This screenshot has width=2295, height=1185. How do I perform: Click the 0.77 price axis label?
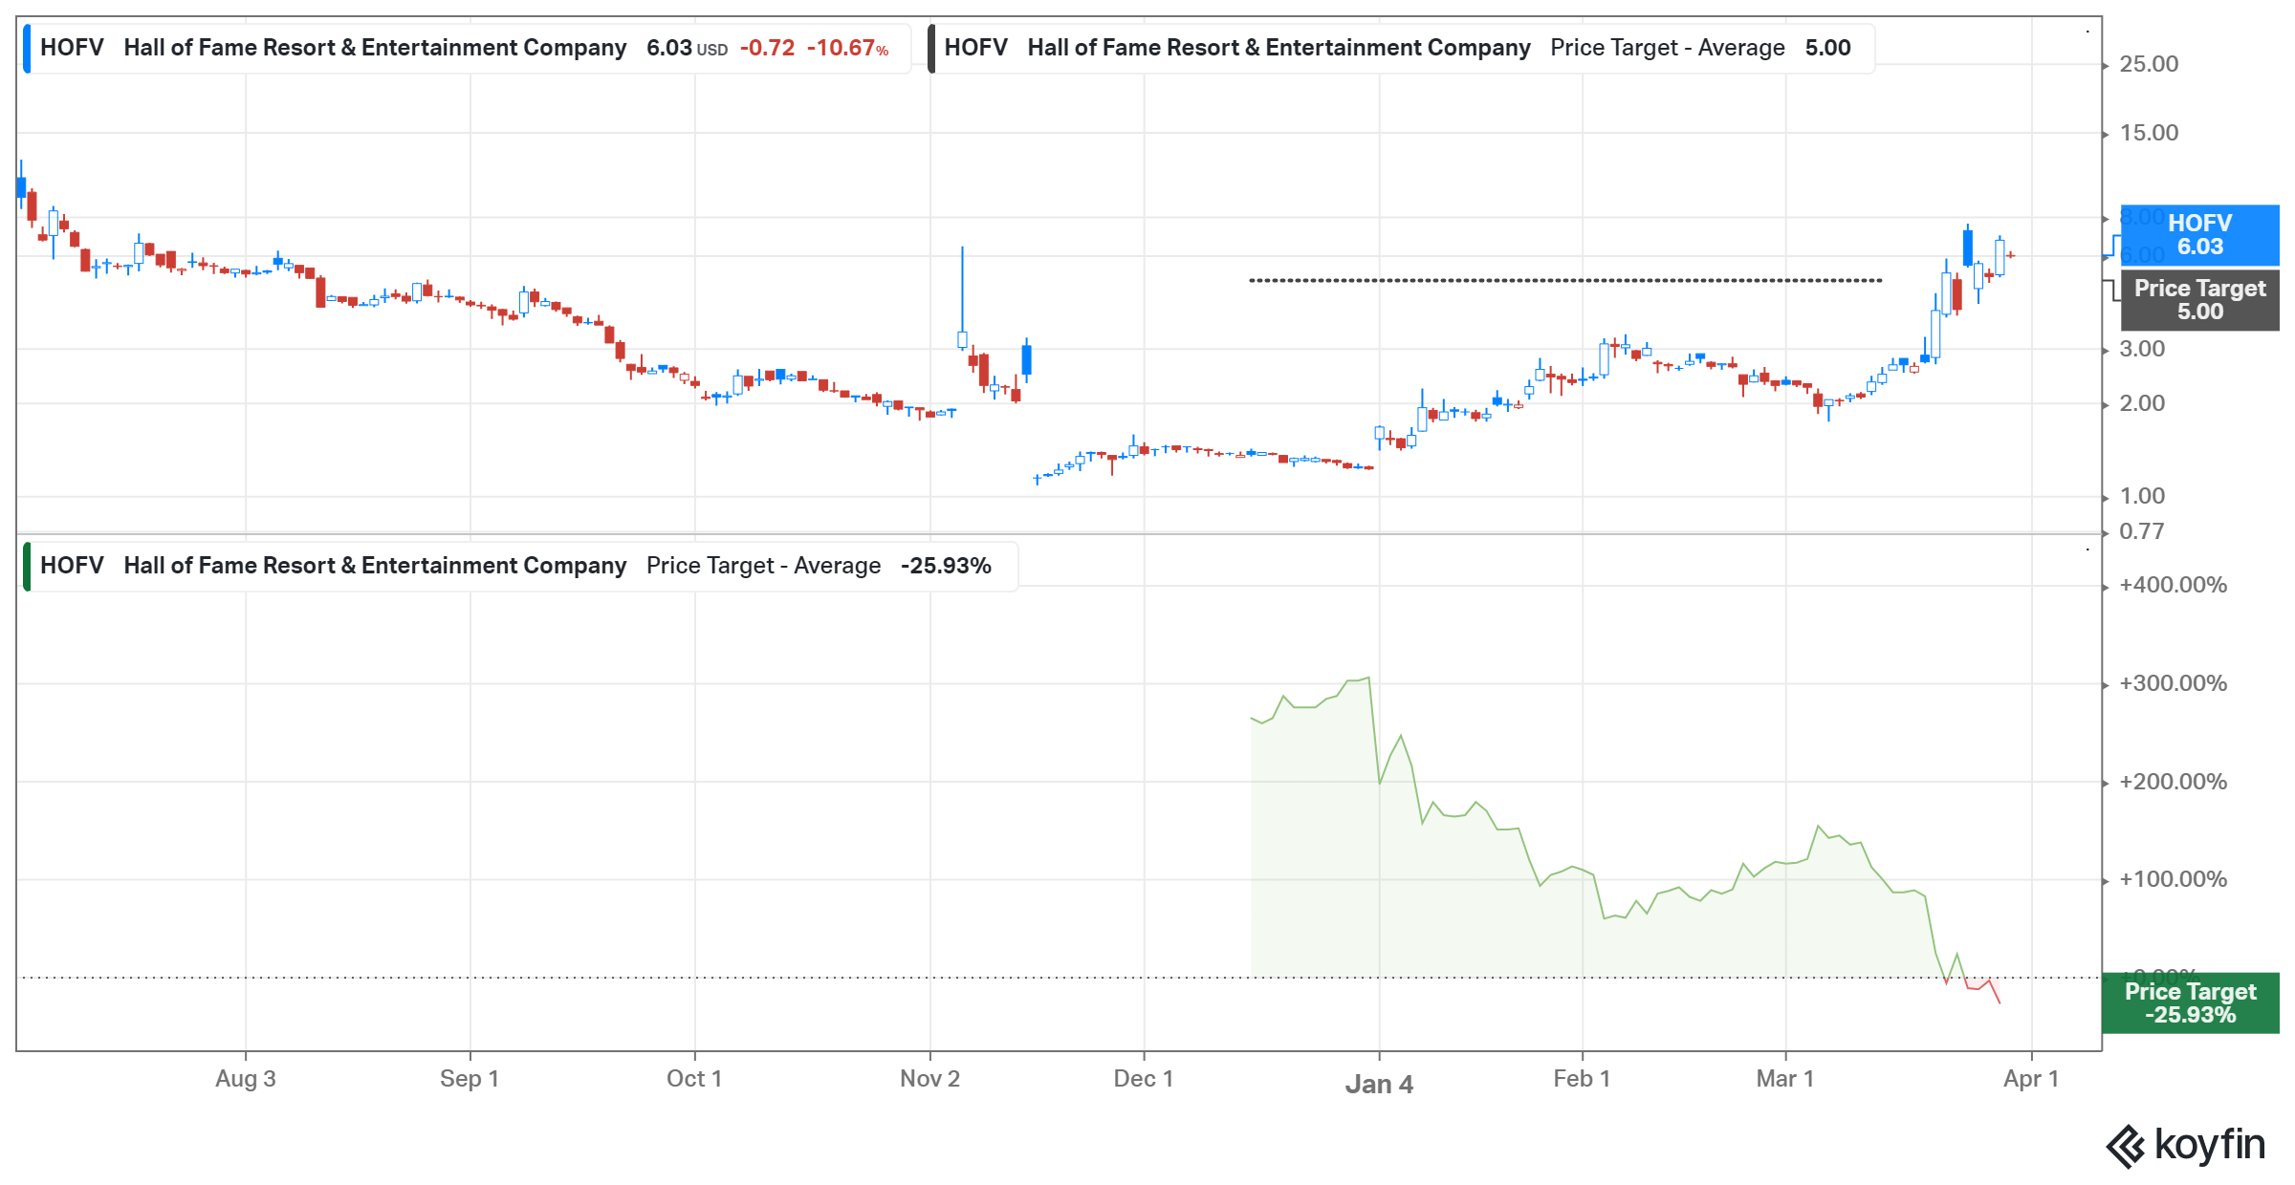coord(2141,531)
